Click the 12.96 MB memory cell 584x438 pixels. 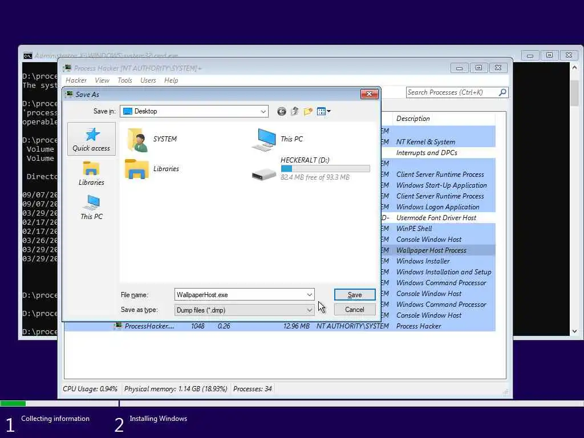coord(297,326)
